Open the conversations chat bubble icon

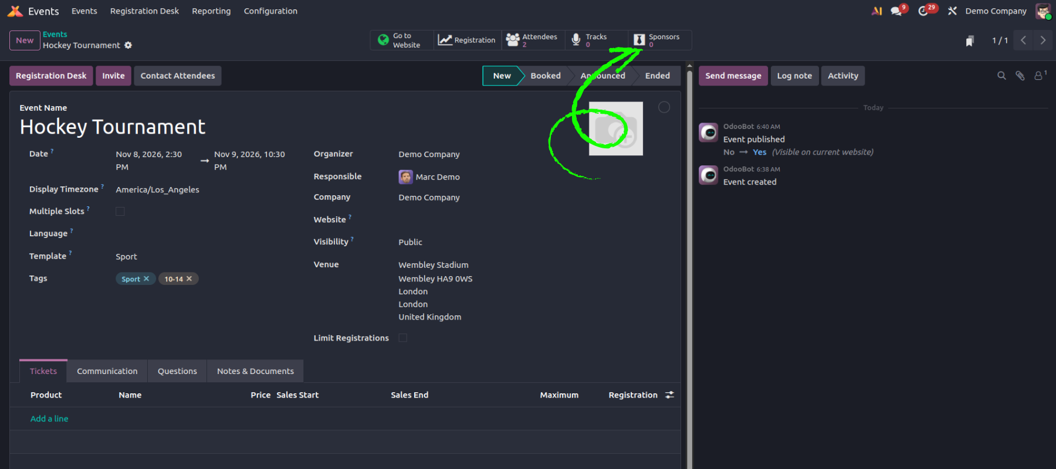[896, 11]
